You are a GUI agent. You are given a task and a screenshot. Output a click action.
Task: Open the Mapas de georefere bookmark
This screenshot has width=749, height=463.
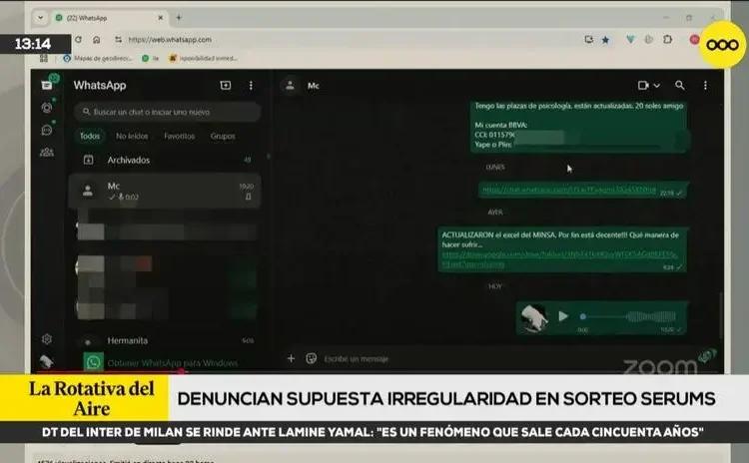(x=98, y=58)
